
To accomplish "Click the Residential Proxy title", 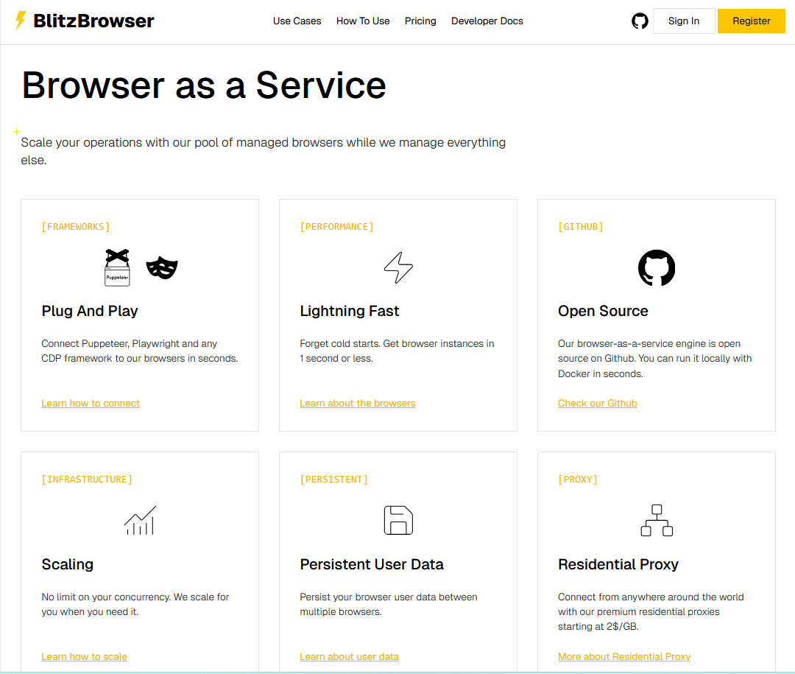I will click(x=618, y=564).
